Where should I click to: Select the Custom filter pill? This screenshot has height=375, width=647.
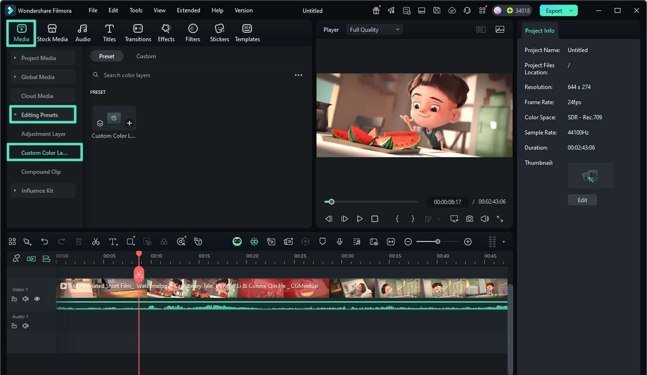146,56
